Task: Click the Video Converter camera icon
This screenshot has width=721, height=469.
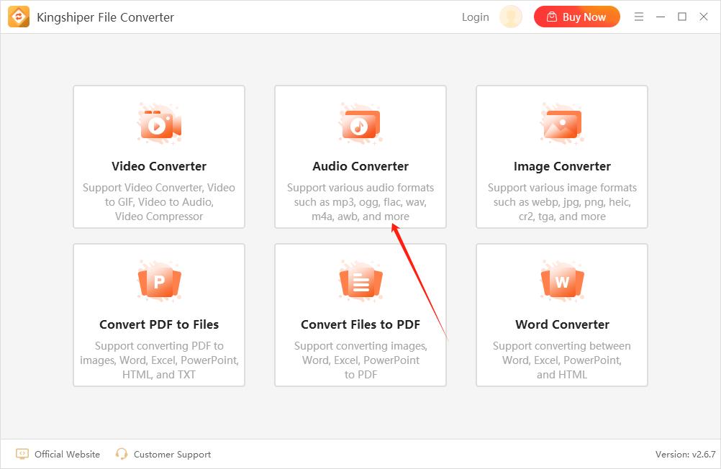Action: [x=159, y=125]
